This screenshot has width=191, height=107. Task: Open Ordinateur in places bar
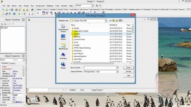click(63, 56)
